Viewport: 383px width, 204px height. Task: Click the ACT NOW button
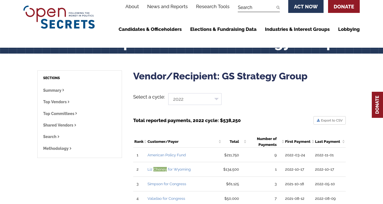(x=306, y=6)
